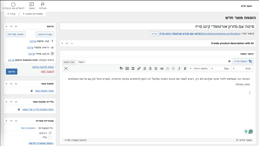The width and height of the screenshot is (259, 146).
Task: Open the product permalink URL
Action: (200, 34)
